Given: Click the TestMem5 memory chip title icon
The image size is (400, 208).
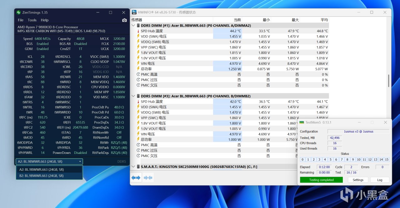Looking at the screenshot, I should [301, 122].
